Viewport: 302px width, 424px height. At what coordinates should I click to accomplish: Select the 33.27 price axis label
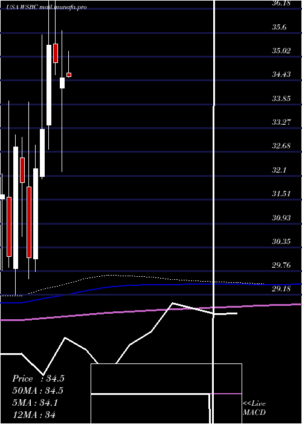(281, 122)
